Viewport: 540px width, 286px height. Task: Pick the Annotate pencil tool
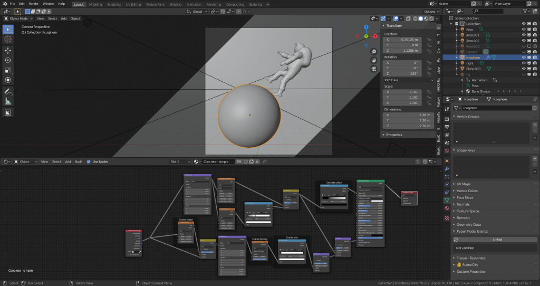coord(8,91)
